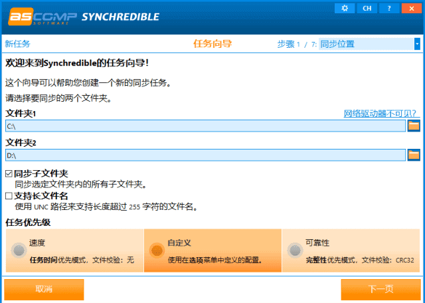Click the 任务时间优先模式 description text
Image resolution: width=425 pixels, height=303 pixels.
[82, 260]
